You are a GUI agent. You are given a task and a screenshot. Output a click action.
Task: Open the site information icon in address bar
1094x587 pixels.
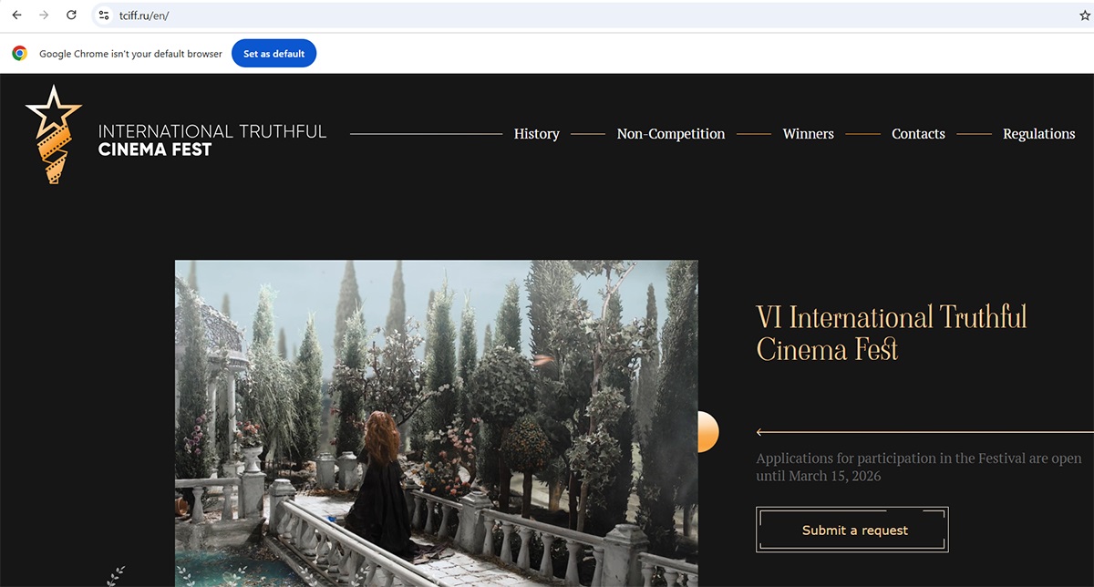tap(104, 15)
